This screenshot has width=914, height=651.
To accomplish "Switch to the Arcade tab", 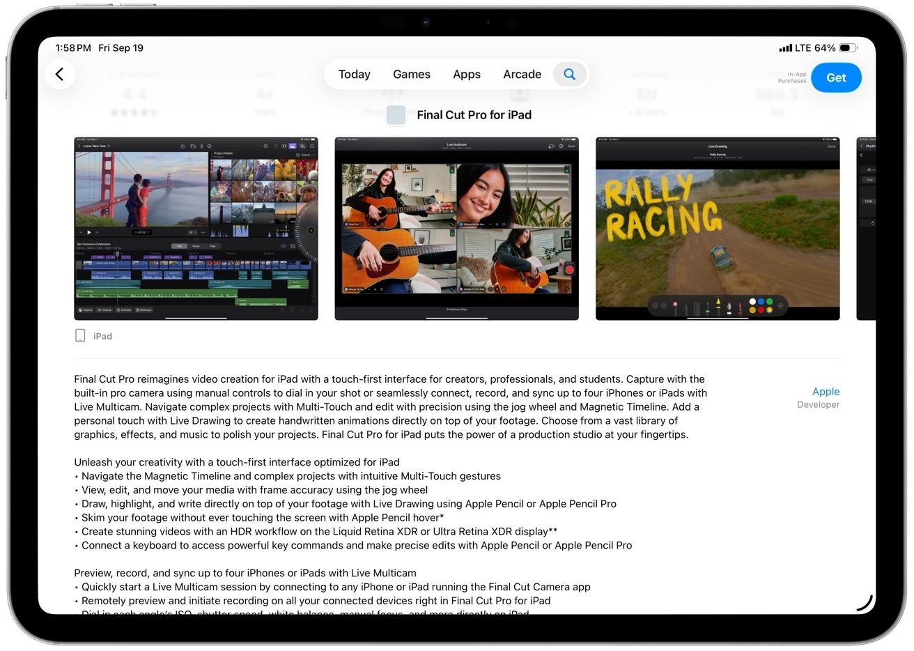I will (x=522, y=75).
